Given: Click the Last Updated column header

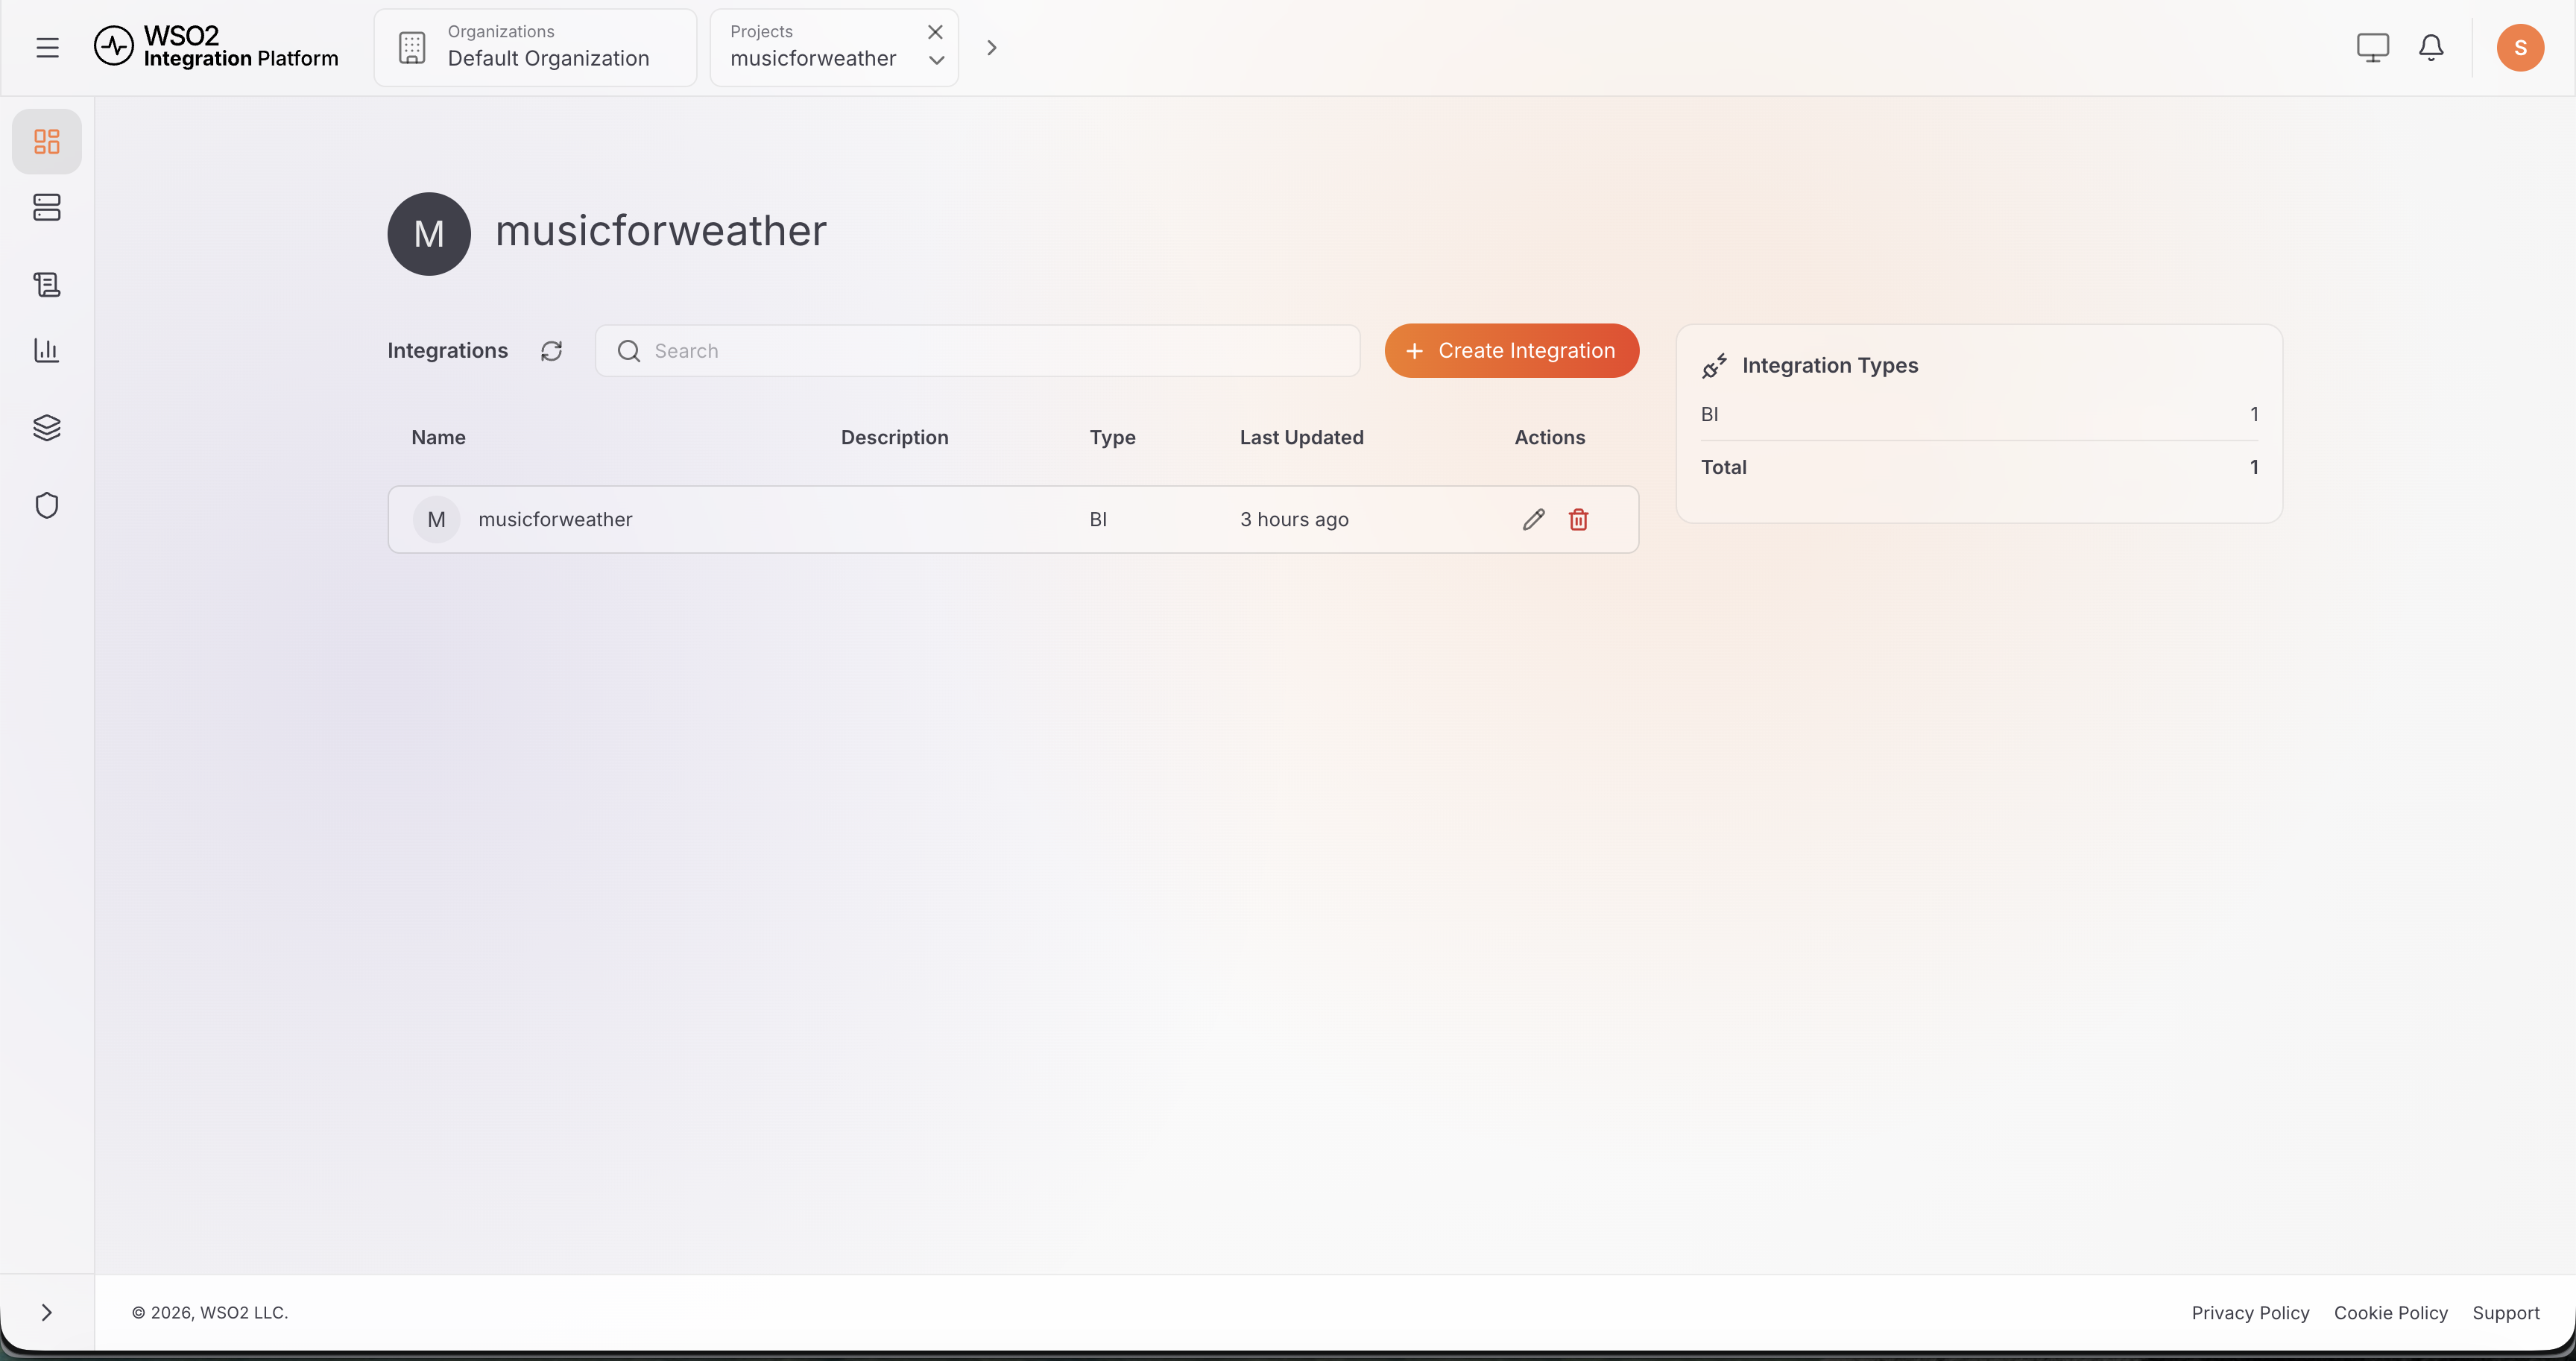Looking at the screenshot, I should tap(1301, 437).
